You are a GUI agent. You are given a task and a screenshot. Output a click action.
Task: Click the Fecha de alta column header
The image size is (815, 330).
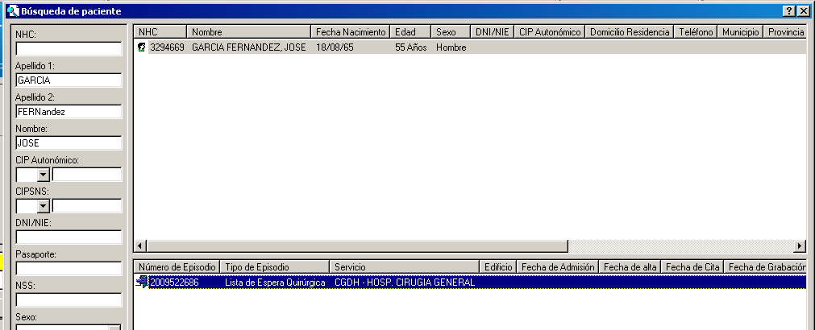click(x=630, y=266)
